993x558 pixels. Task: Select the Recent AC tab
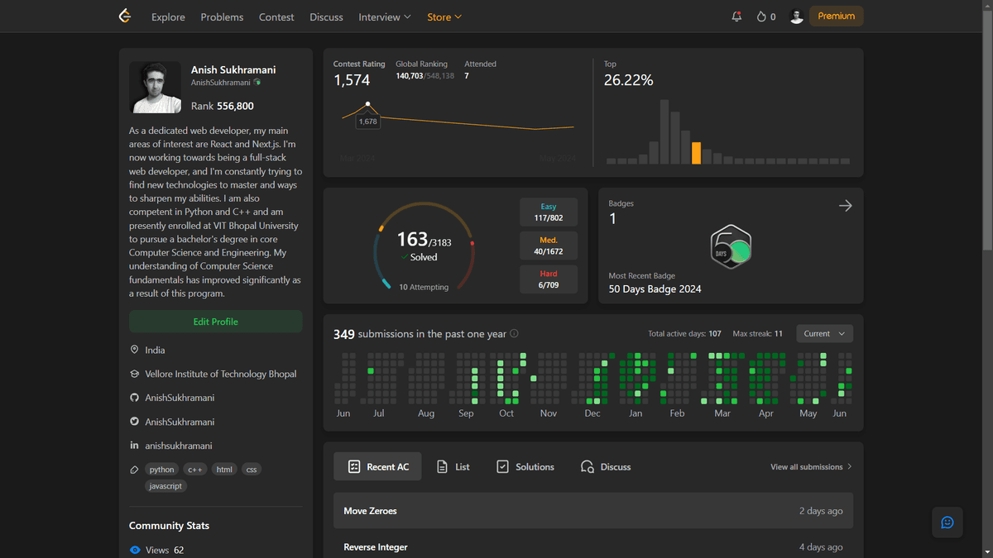click(377, 467)
